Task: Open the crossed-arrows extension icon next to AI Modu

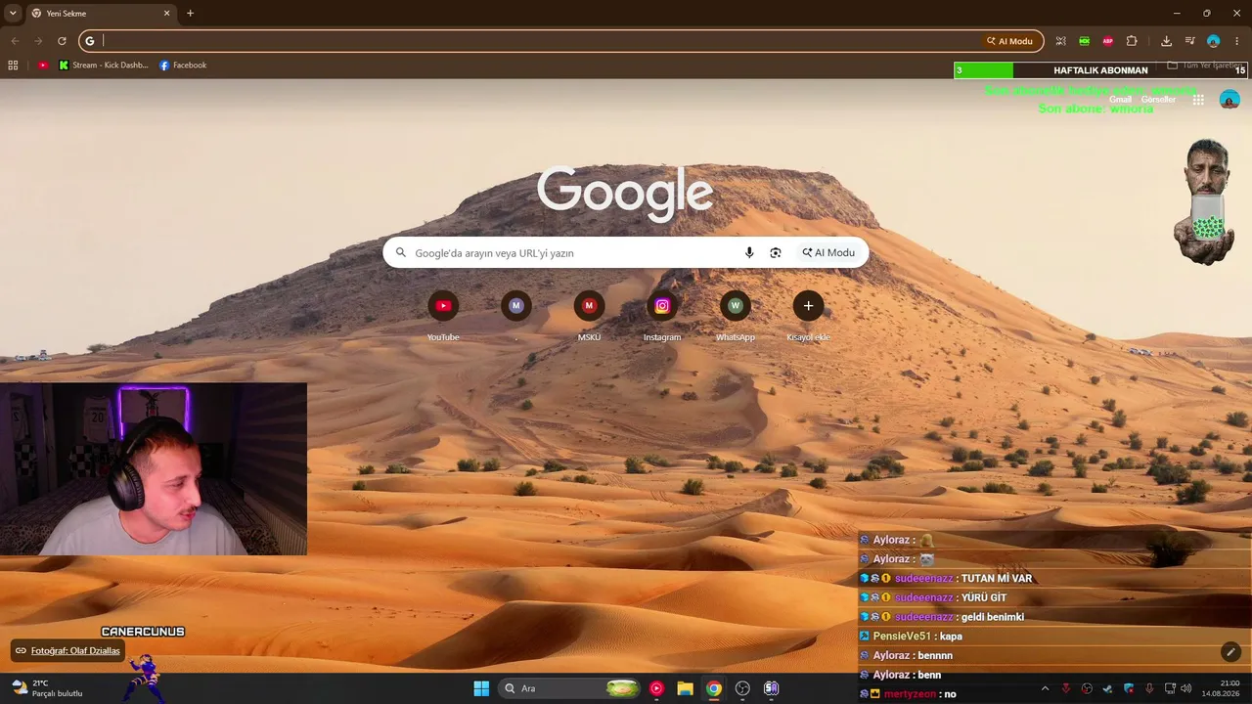Action: click(1060, 41)
